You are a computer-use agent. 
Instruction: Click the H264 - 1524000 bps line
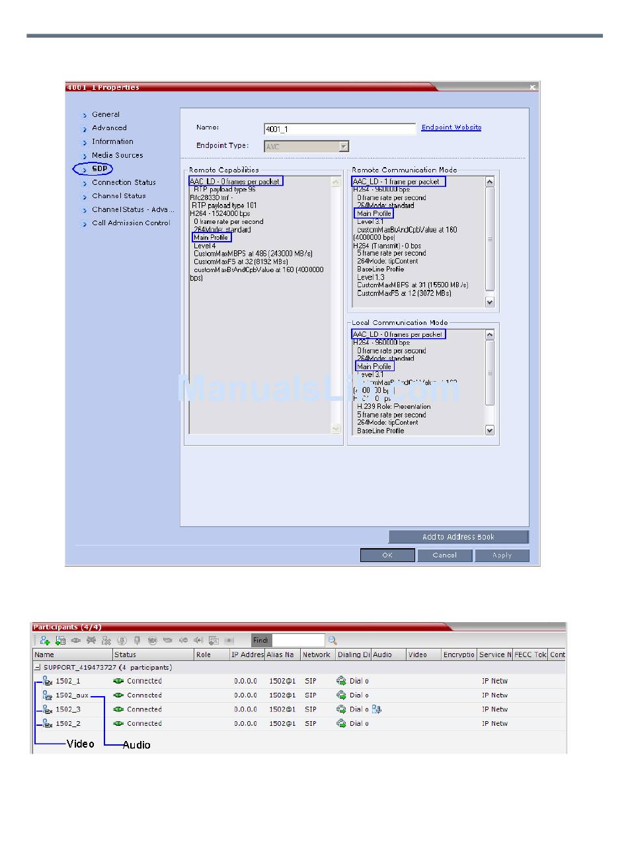(220, 213)
